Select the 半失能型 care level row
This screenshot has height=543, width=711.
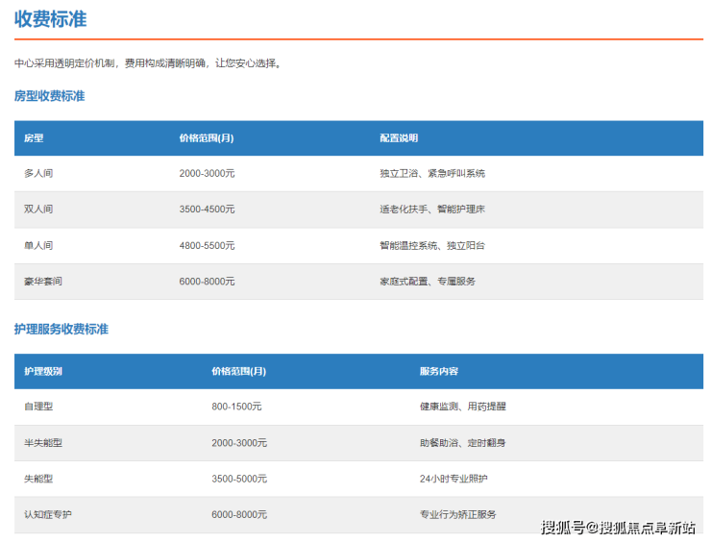43,443
